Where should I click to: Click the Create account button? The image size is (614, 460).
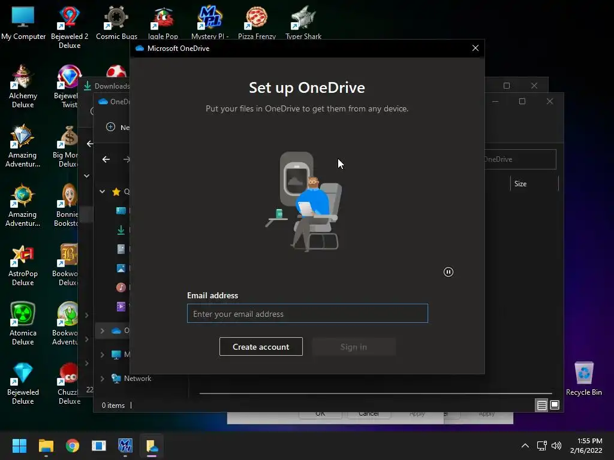(261, 347)
